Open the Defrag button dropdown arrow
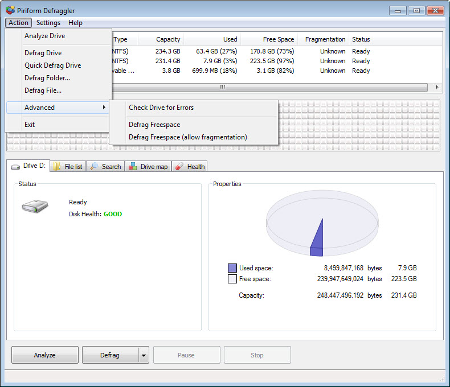This screenshot has height=387, width=450. click(x=144, y=355)
